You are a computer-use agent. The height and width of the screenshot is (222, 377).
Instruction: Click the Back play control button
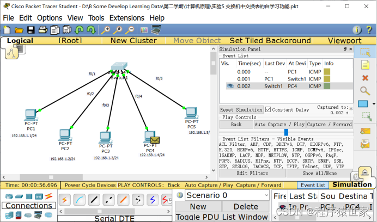click(236, 125)
